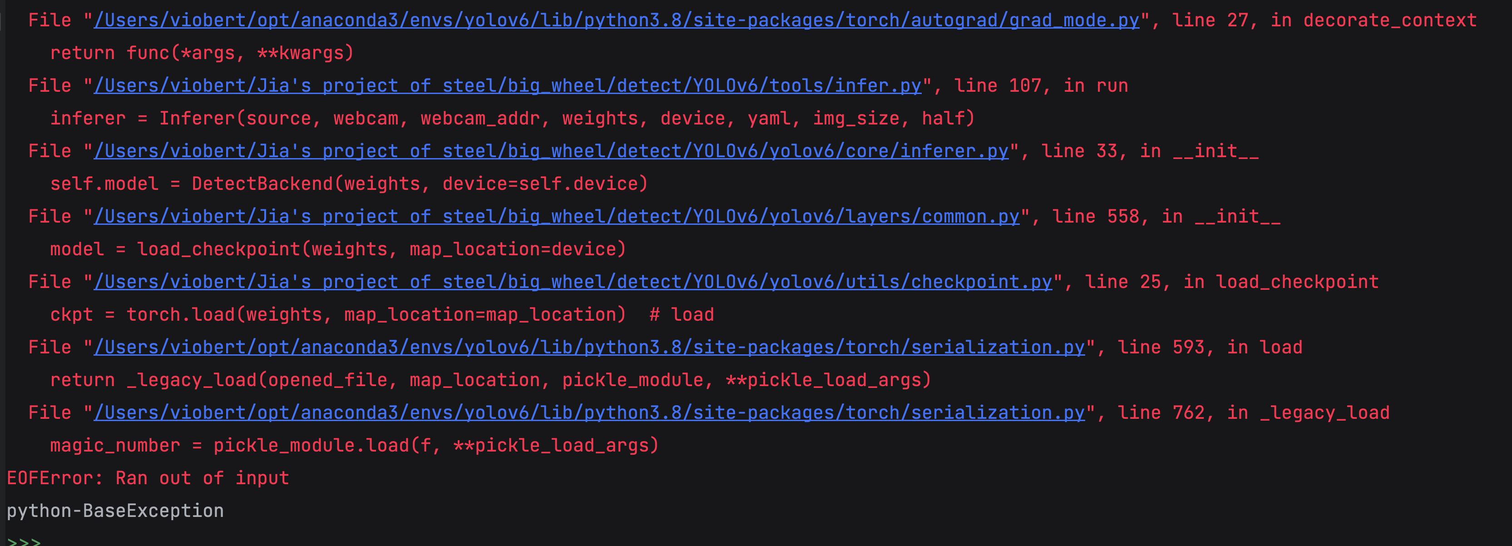Image resolution: width=1512 pixels, height=546 pixels.
Task: Open serialization.py link for line 593
Action: 589,347
